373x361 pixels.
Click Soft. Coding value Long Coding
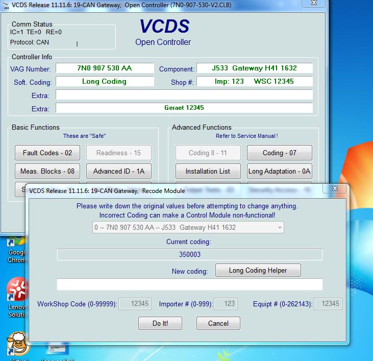tap(105, 81)
